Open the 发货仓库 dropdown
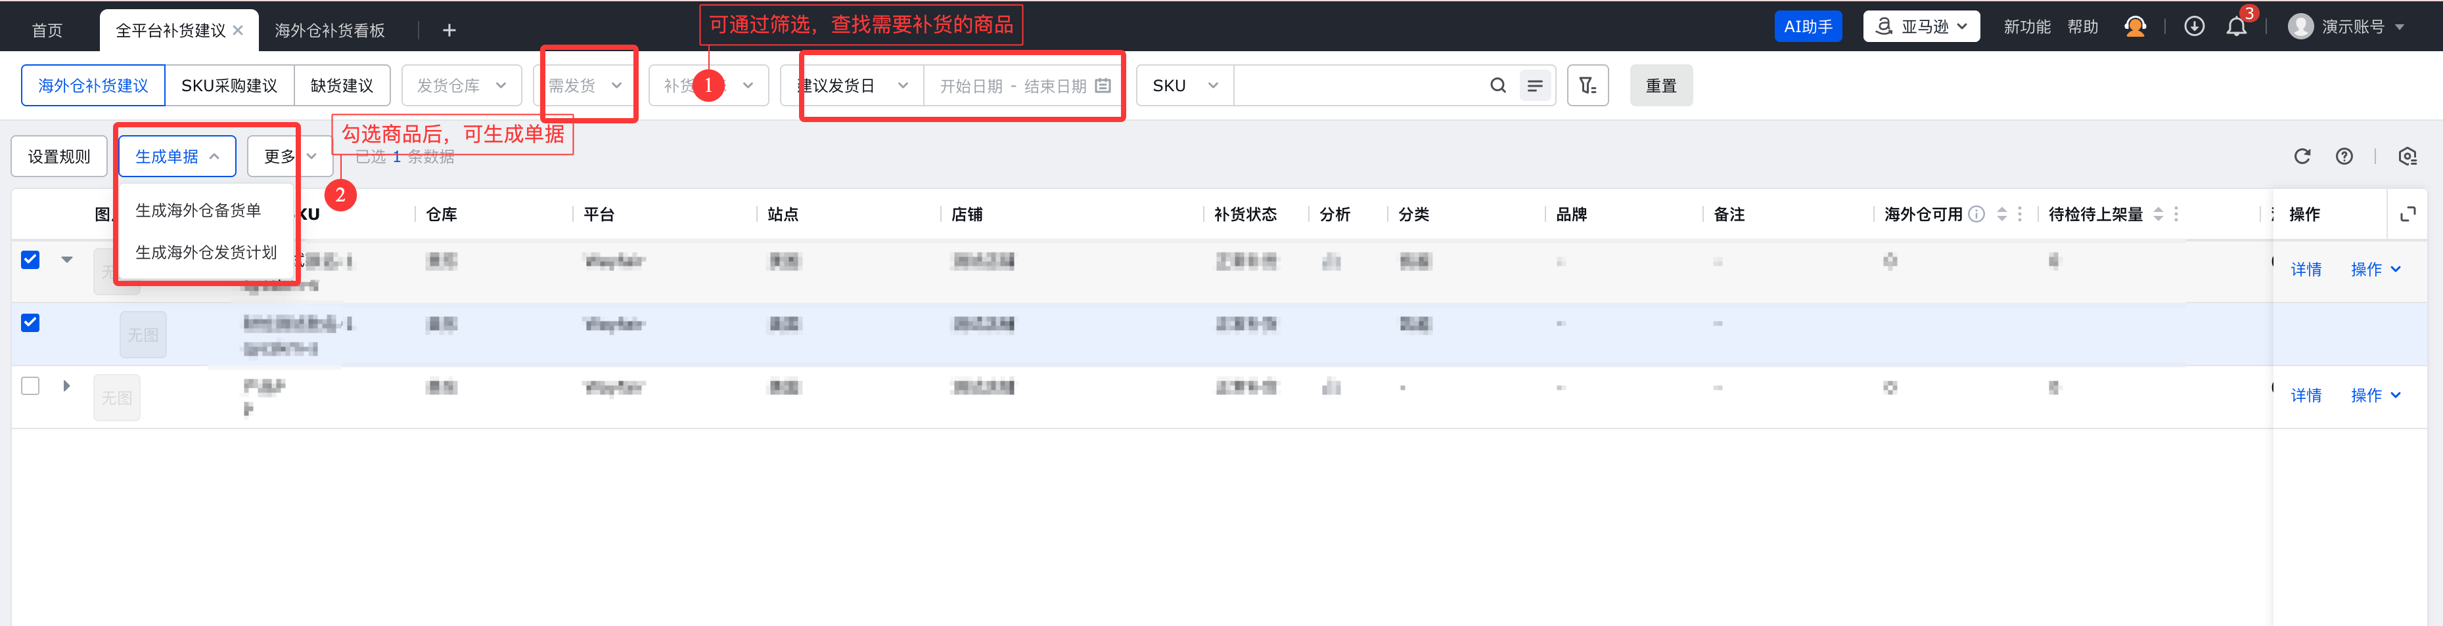Image resolution: width=2443 pixels, height=626 pixels. coord(461,85)
